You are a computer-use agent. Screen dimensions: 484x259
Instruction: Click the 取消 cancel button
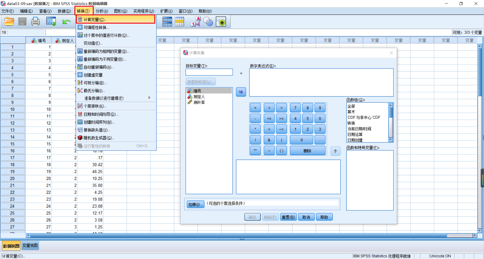point(306,217)
